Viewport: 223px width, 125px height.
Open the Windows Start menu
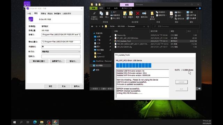pyautogui.click(x=15, y=122)
